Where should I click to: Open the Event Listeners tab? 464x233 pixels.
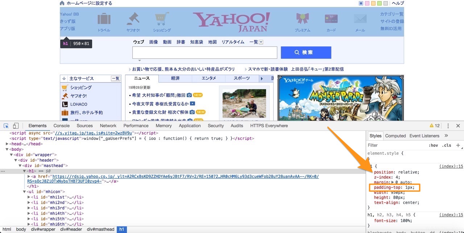pyautogui.click(x=424, y=136)
